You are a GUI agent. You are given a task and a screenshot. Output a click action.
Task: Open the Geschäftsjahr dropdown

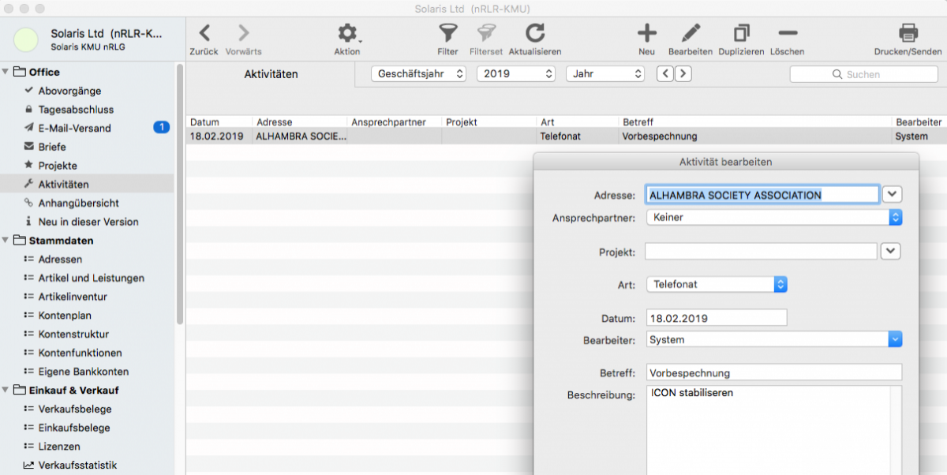point(418,73)
